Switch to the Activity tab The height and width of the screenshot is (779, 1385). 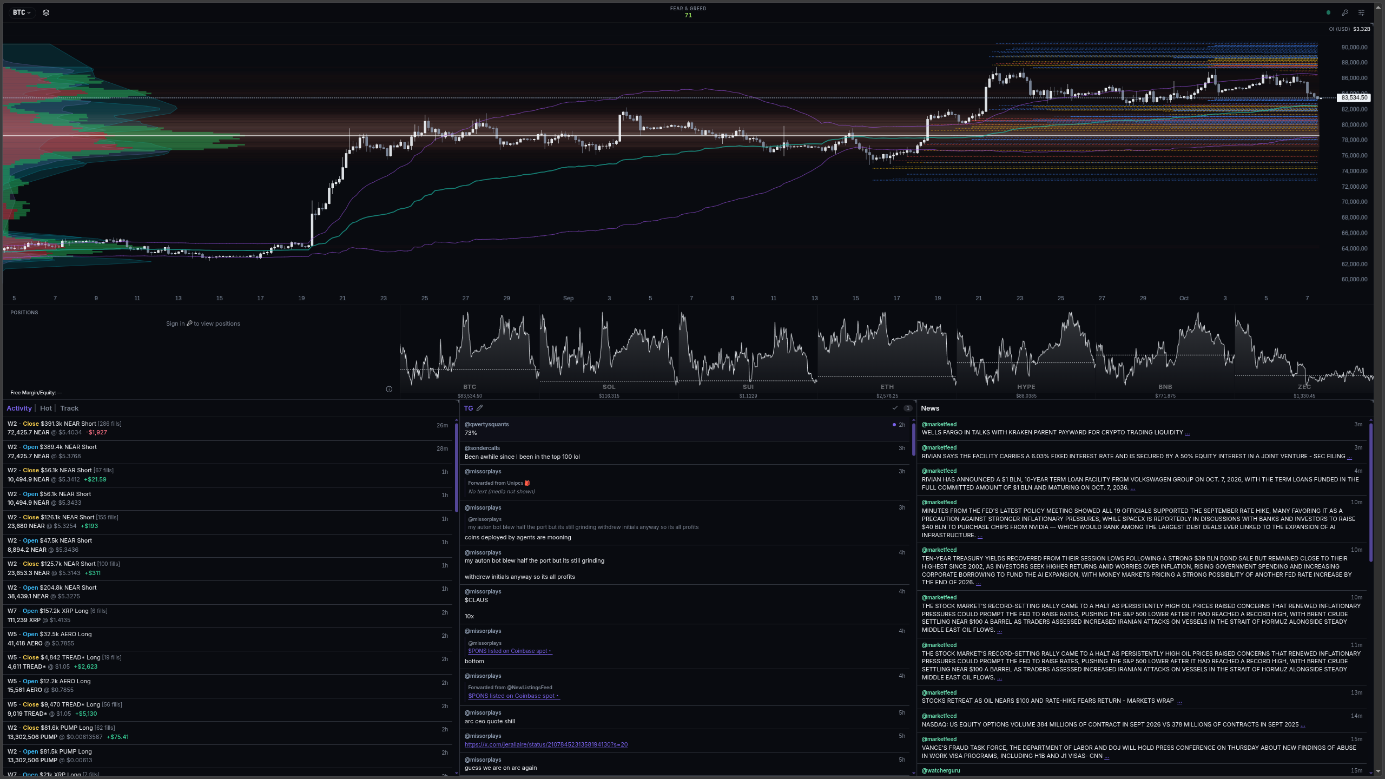click(x=19, y=408)
